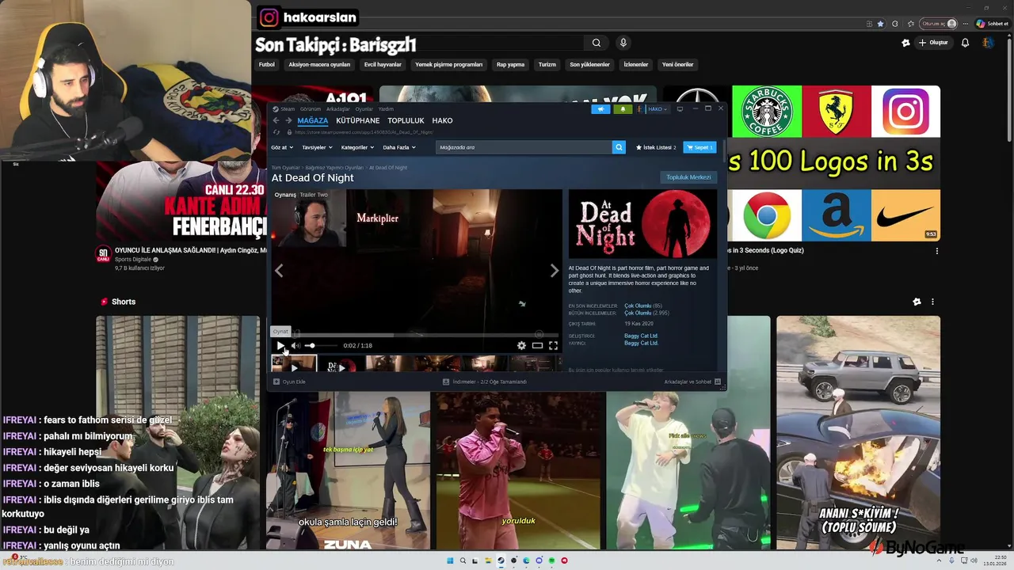Select the Rap yapma chip on YouTube
The width and height of the screenshot is (1014, 570).
(510, 65)
